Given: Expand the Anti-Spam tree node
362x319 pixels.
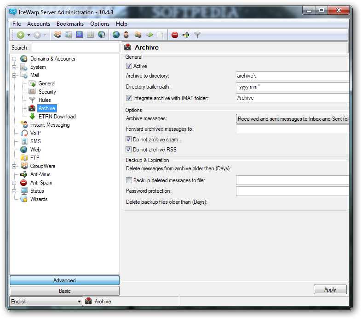Looking at the screenshot, I should (14, 183).
